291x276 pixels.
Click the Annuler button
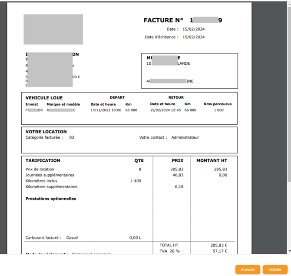coord(248,269)
